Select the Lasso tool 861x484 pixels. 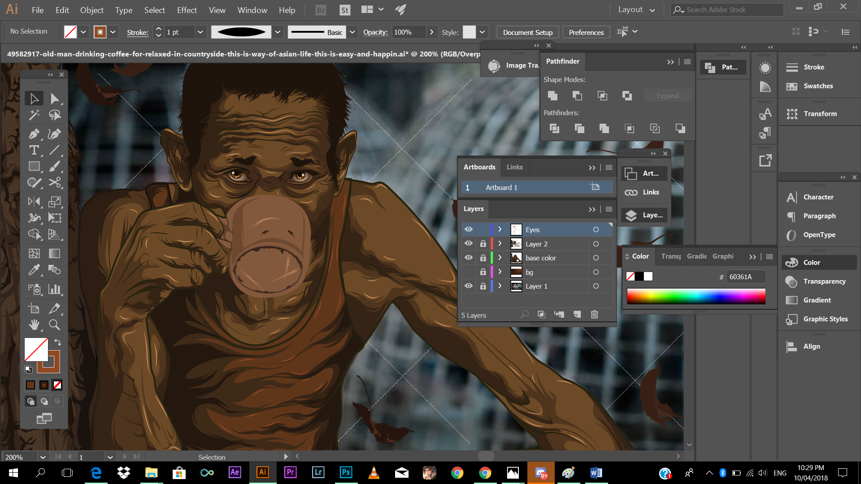click(55, 115)
